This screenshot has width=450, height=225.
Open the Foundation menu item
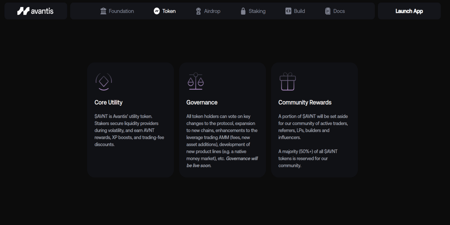(x=121, y=11)
